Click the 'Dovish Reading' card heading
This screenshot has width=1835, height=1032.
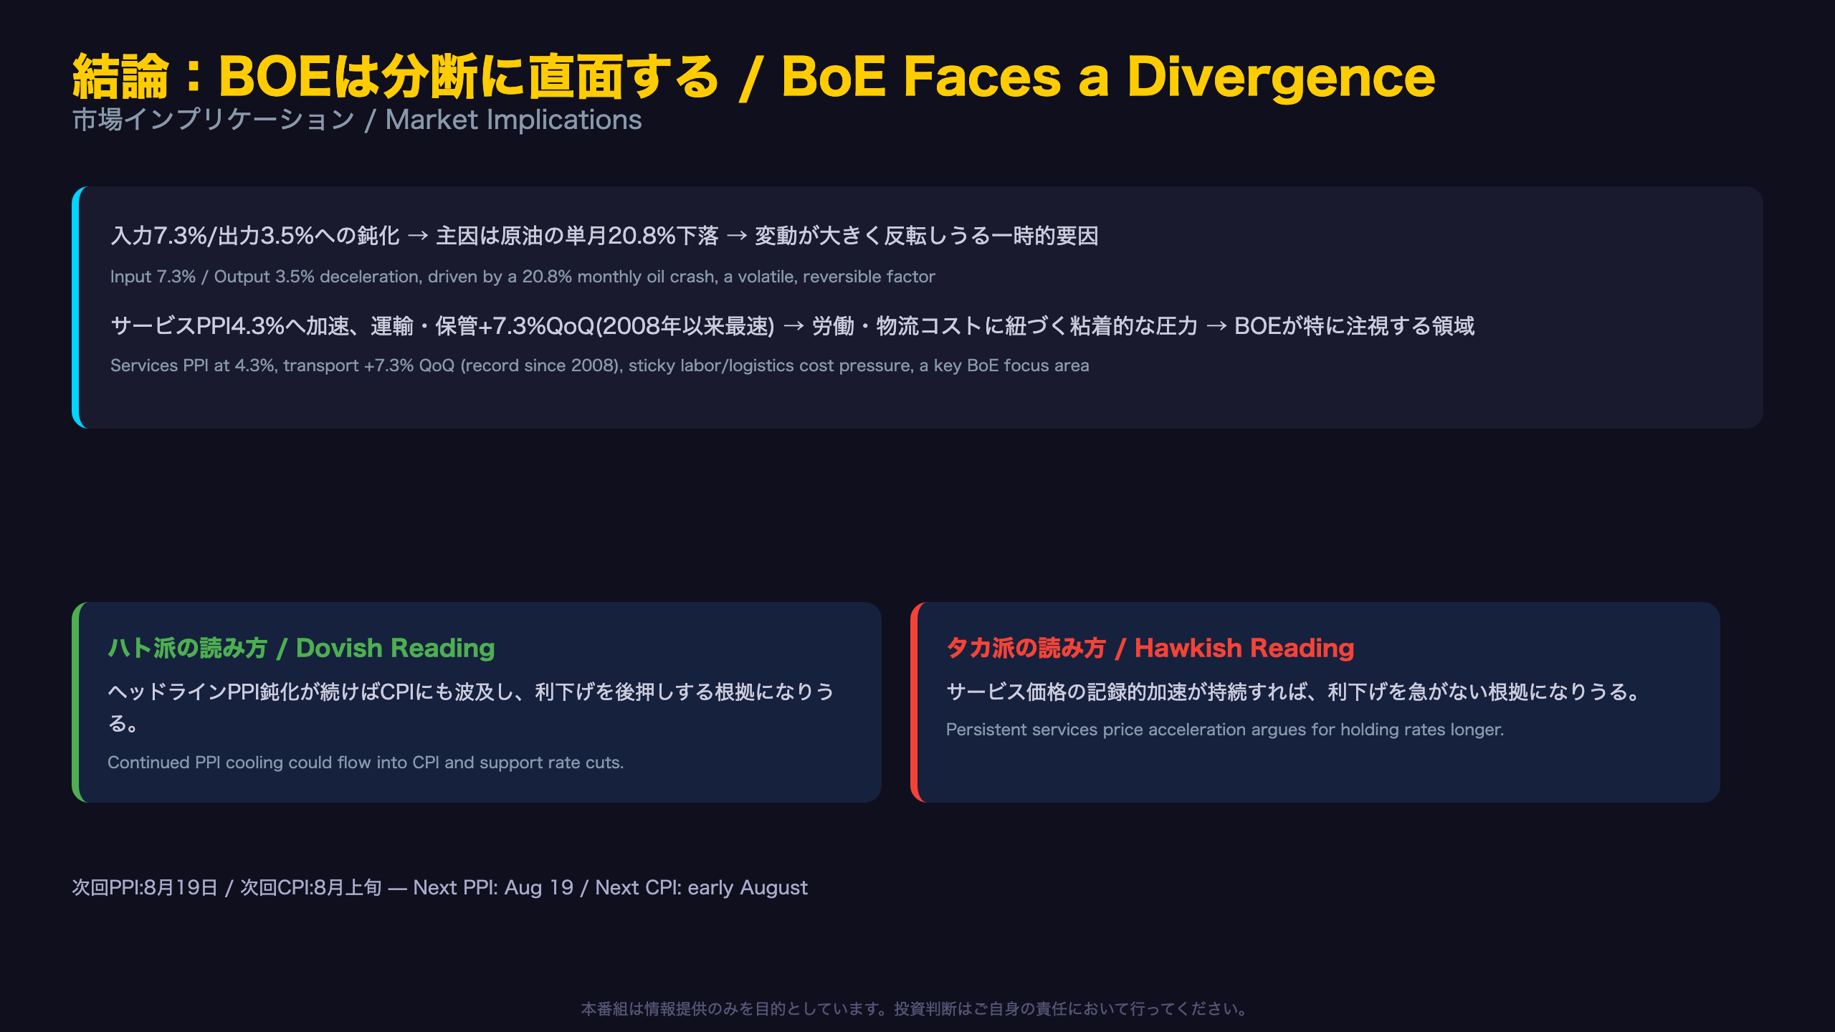301,648
